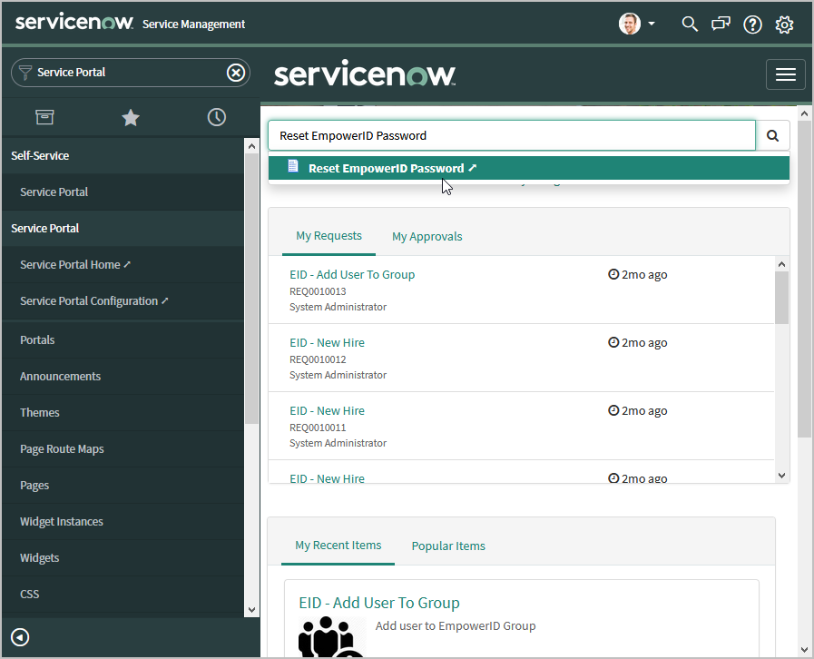Collapse the Service Portal section header

pos(44,228)
